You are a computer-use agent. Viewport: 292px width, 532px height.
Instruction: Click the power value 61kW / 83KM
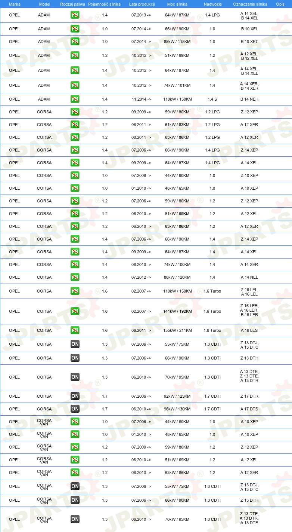point(177,125)
